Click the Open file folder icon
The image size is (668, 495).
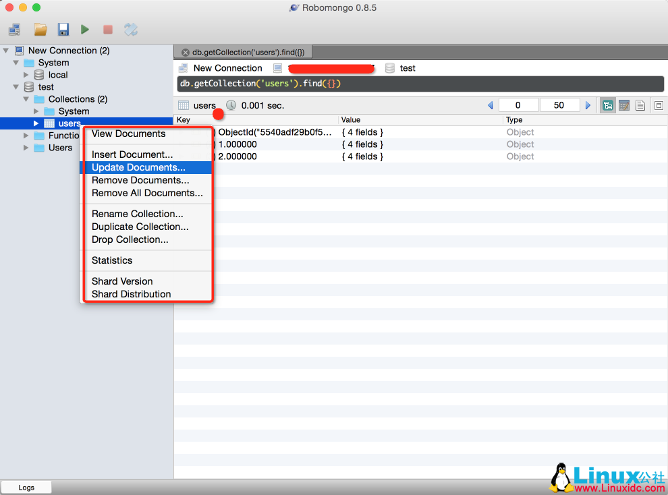[x=40, y=29]
